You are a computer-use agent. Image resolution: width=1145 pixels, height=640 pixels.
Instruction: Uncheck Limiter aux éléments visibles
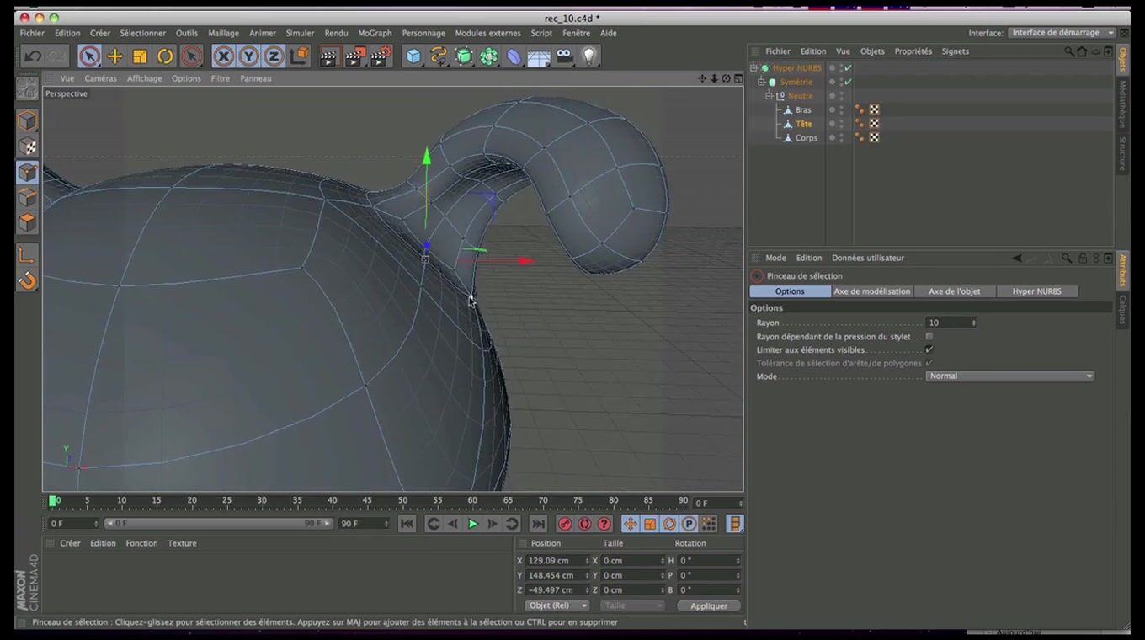point(929,349)
